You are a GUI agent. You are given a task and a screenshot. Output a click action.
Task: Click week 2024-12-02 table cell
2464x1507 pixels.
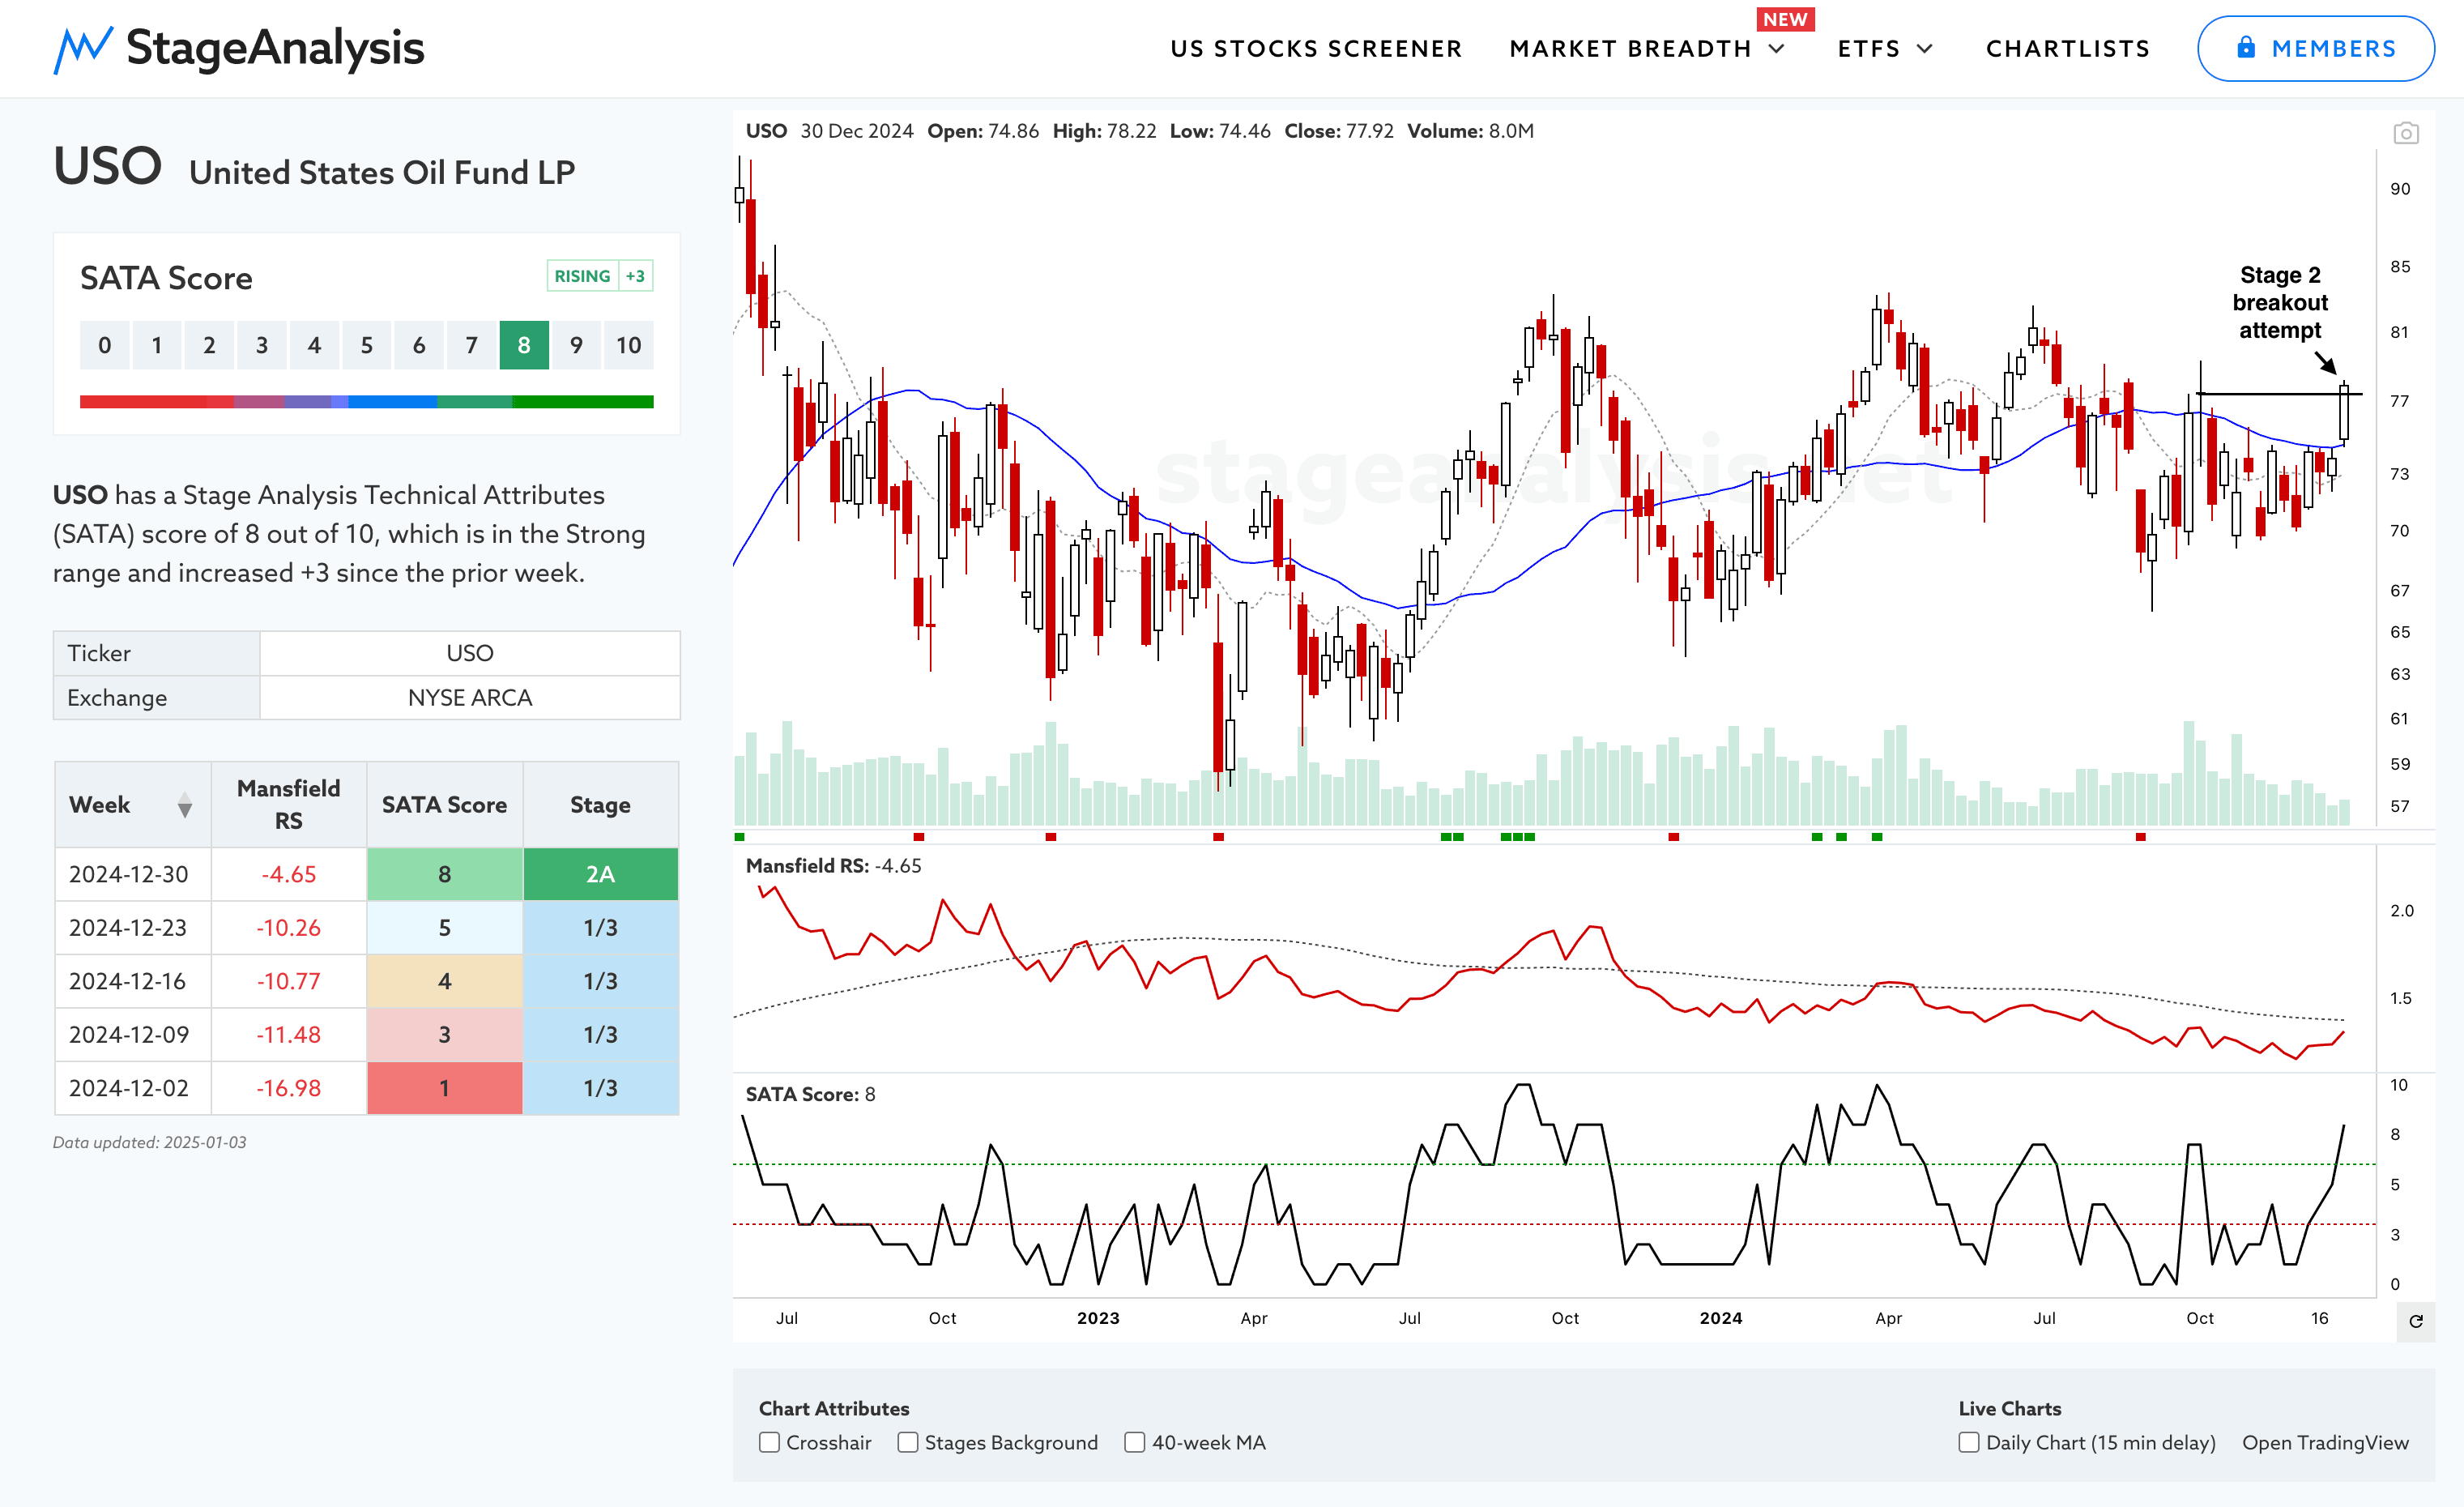133,1088
